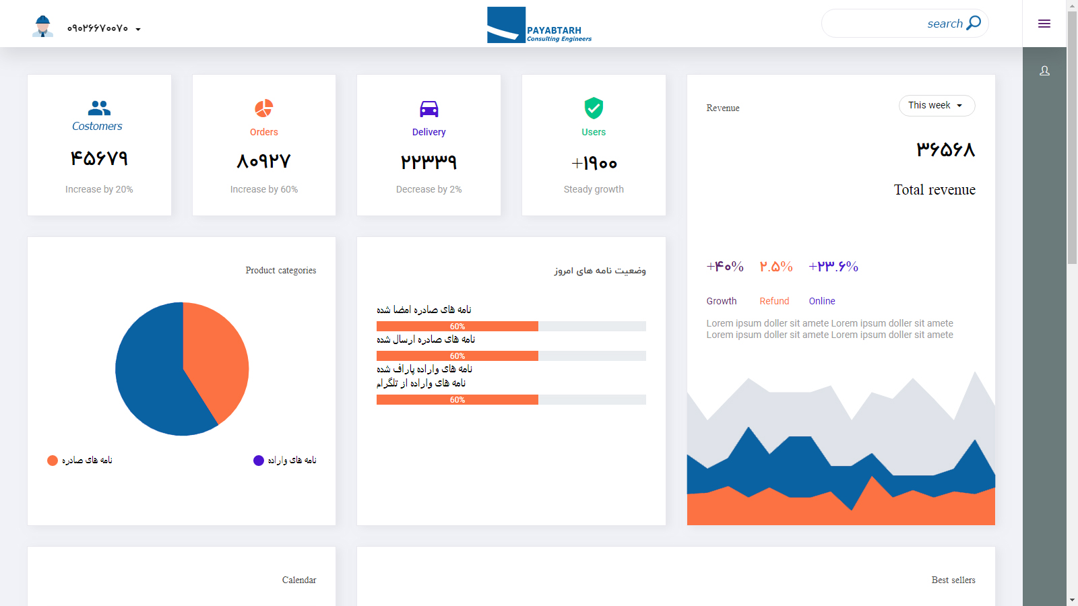Click the Users green shield icon

coord(594,108)
